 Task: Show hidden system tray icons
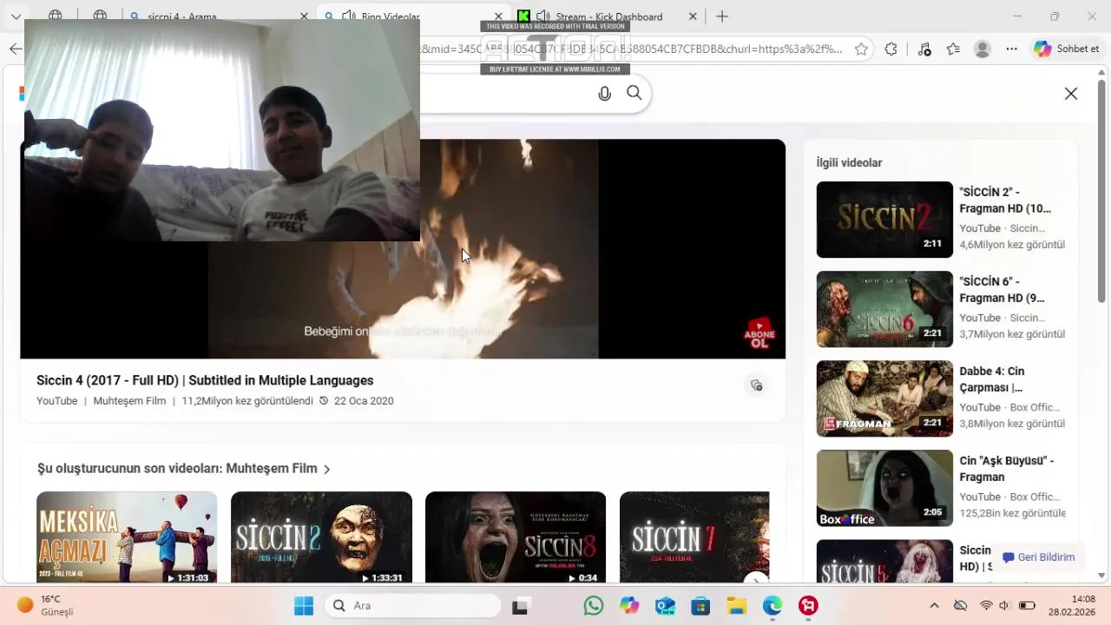click(x=934, y=606)
